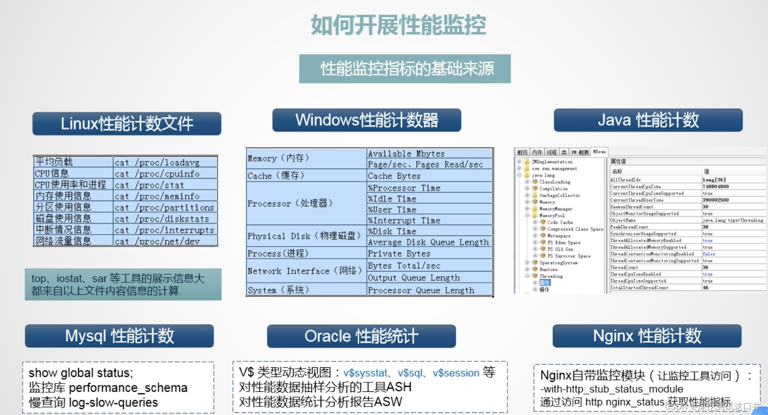Click the PS Eden Space bean icon

tap(542, 242)
